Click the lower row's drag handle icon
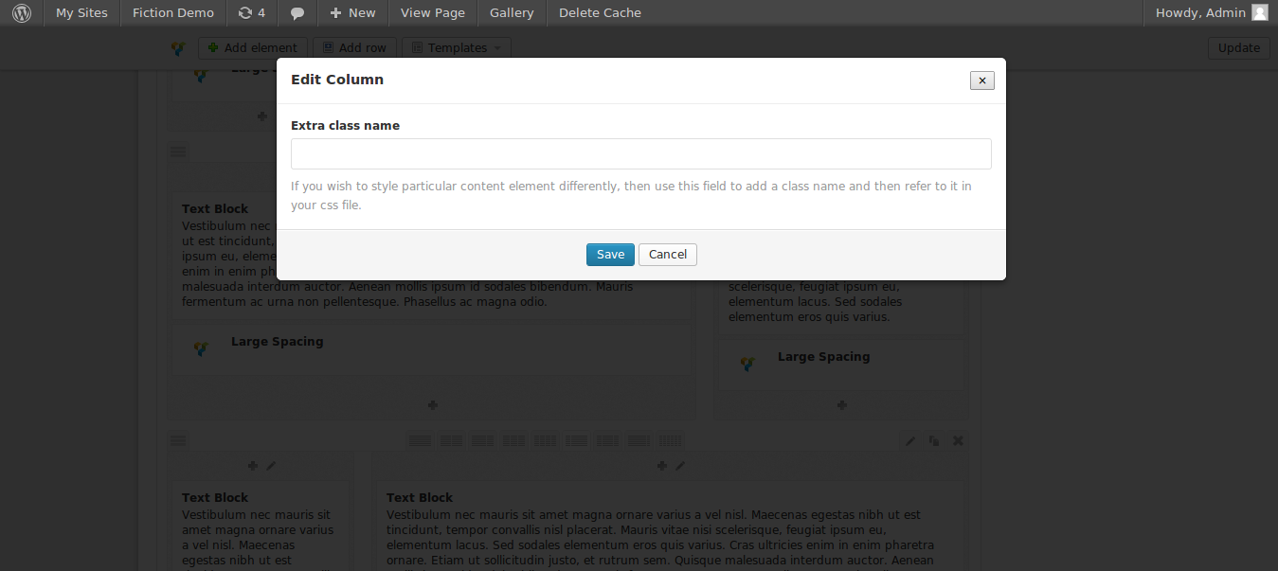Screen dimensions: 1278x571 (x=178, y=440)
